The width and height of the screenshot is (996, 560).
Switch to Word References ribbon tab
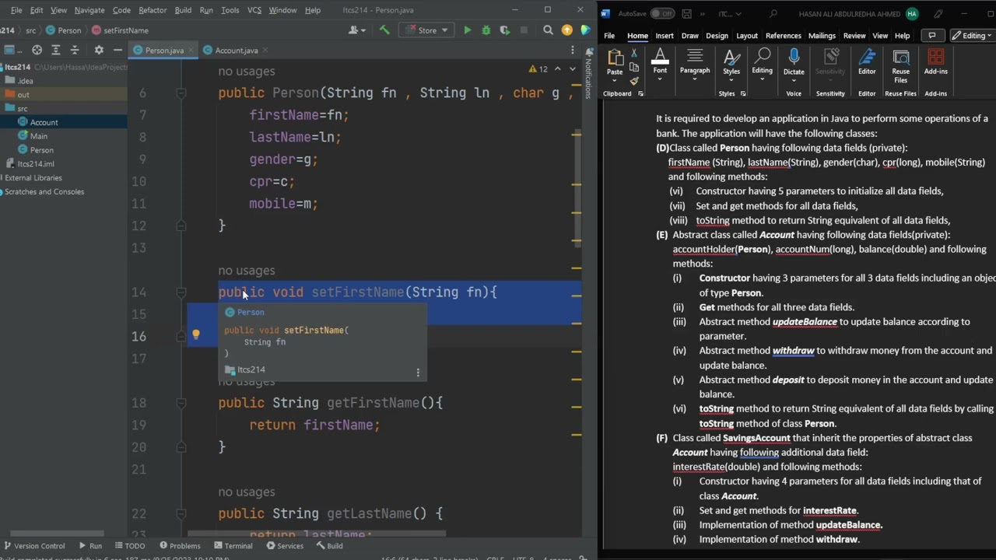click(784, 36)
